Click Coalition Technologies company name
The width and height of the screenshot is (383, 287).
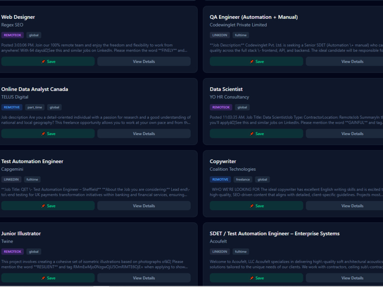pos(233,169)
